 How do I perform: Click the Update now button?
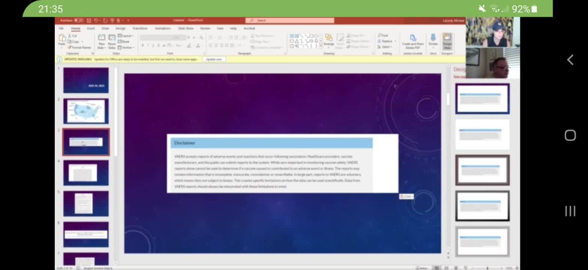click(214, 59)
